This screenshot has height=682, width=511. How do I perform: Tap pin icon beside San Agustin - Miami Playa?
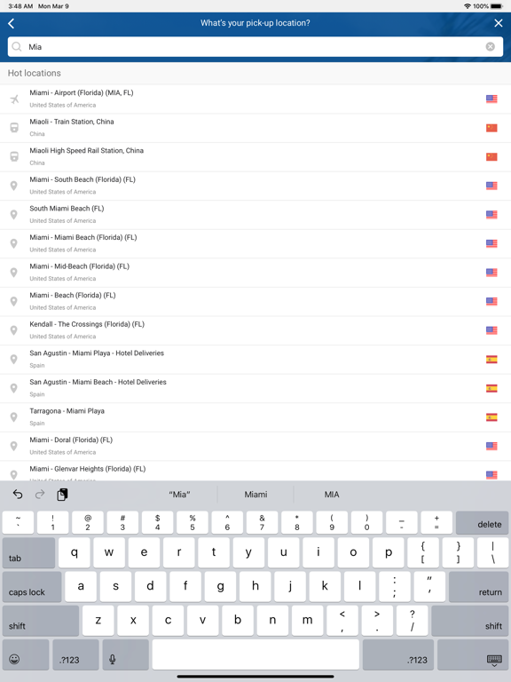click(14, 360)
